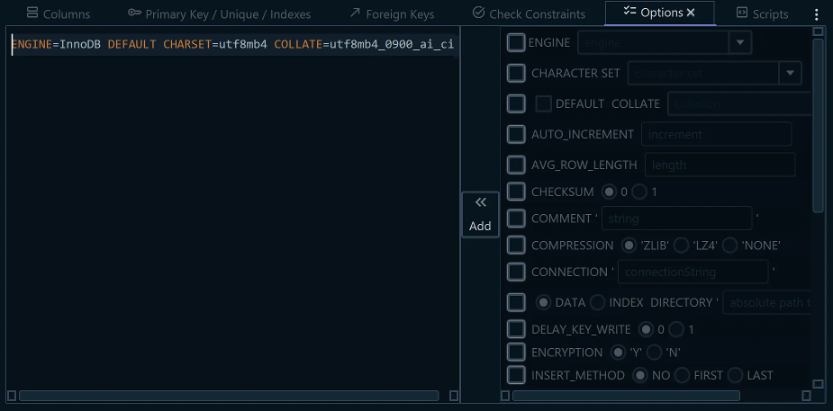833x411 pixels.
Task: Enable the DELAY_KEY_WRITE option checkbox
Action: [516, 329]
